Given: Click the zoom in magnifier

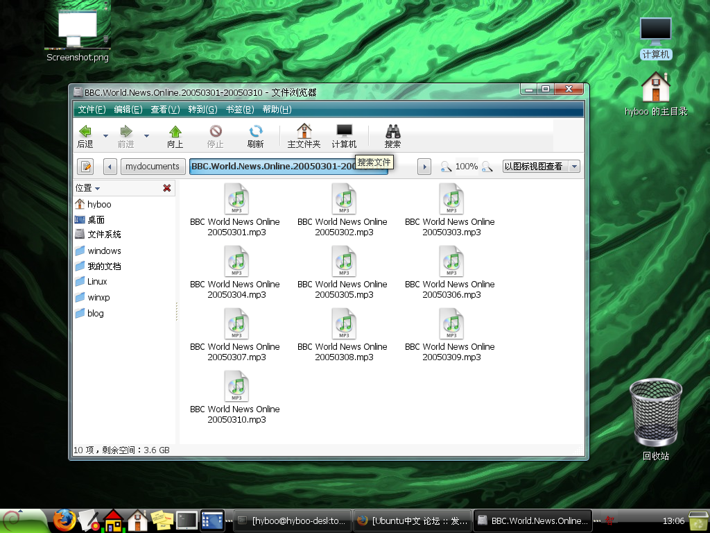Looking at the screenshot, I should pos(487,167).
